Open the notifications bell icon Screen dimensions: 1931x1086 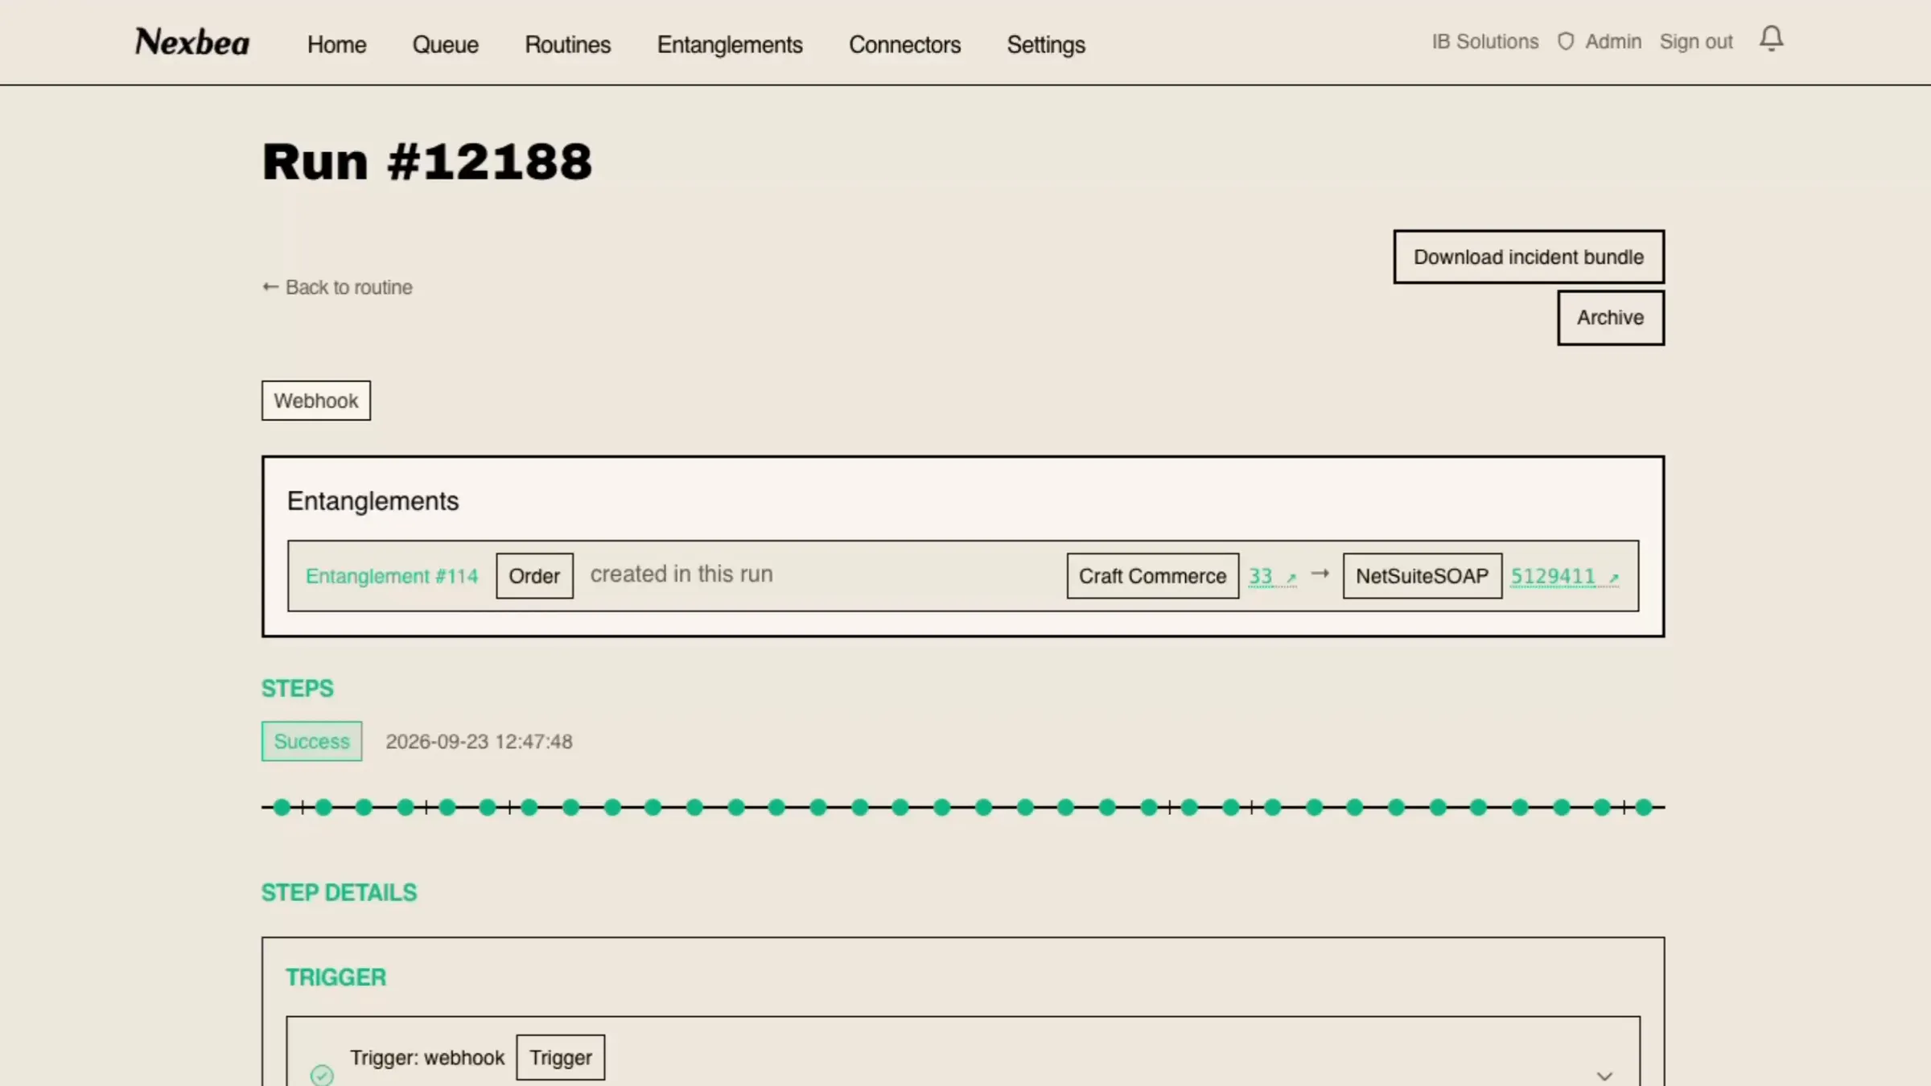(1771, 39)
